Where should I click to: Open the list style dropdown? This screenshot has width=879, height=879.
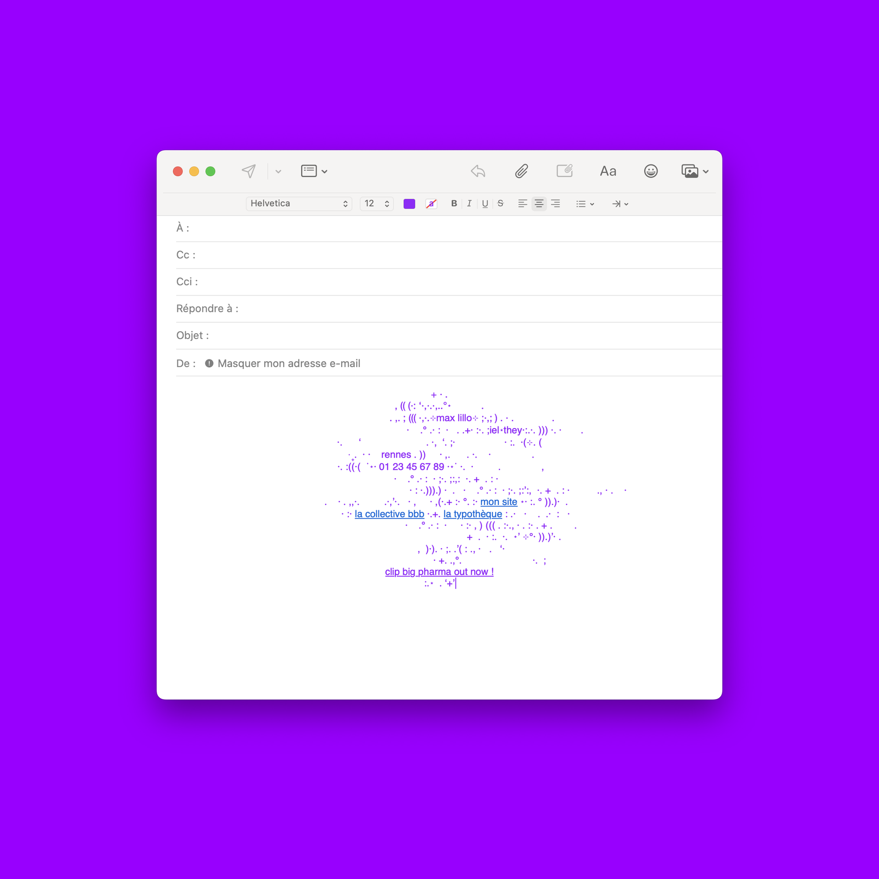[x=585, y=204]
